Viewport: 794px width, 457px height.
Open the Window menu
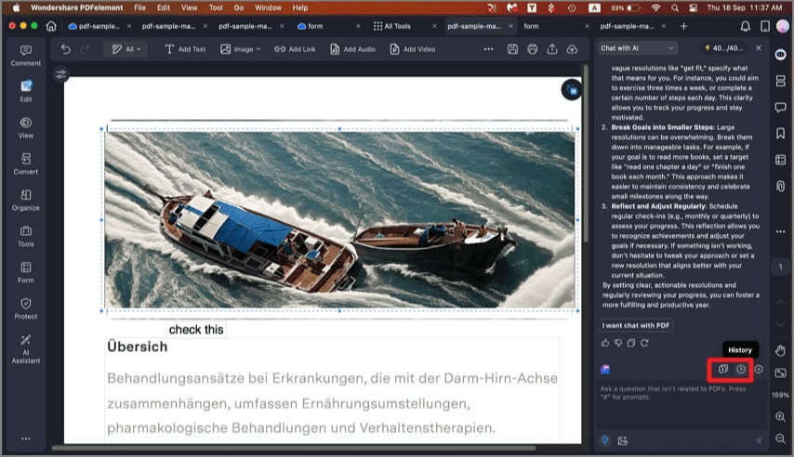pos(268,7)
